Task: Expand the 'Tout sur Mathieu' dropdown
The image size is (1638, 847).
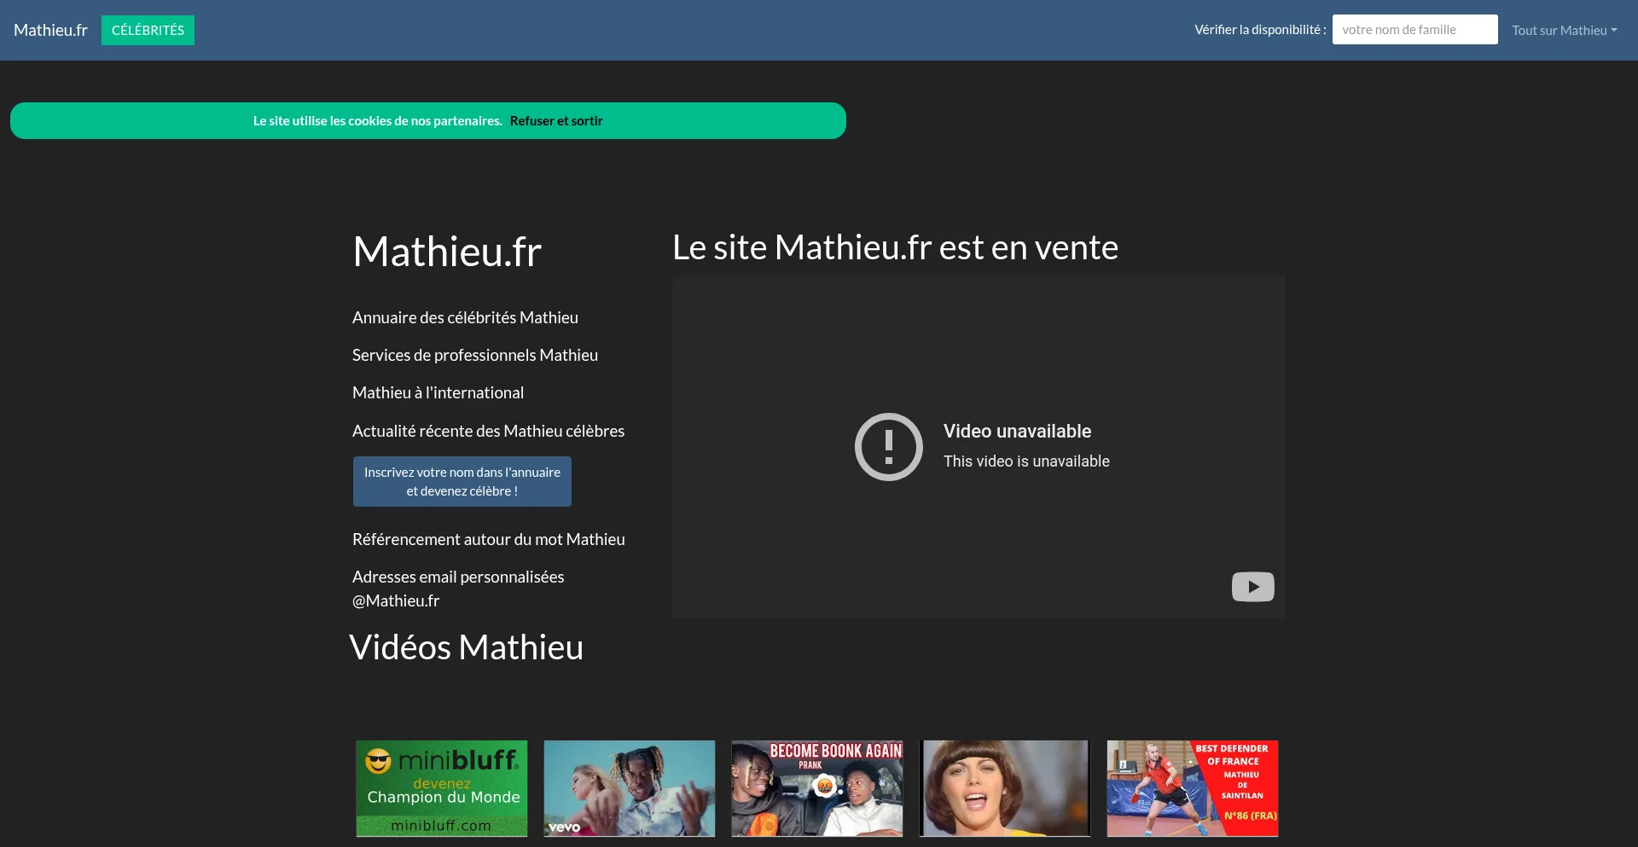Action: (x=1564, y=29)
